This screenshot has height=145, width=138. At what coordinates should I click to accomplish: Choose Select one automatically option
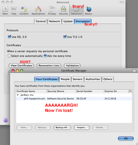pyautogui.click(x=9, y=56)
